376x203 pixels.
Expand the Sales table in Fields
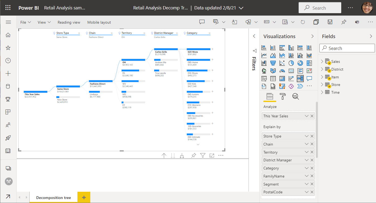322,61
